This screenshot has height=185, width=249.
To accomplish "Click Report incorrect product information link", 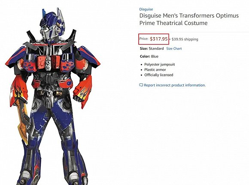I will (175, 85).
